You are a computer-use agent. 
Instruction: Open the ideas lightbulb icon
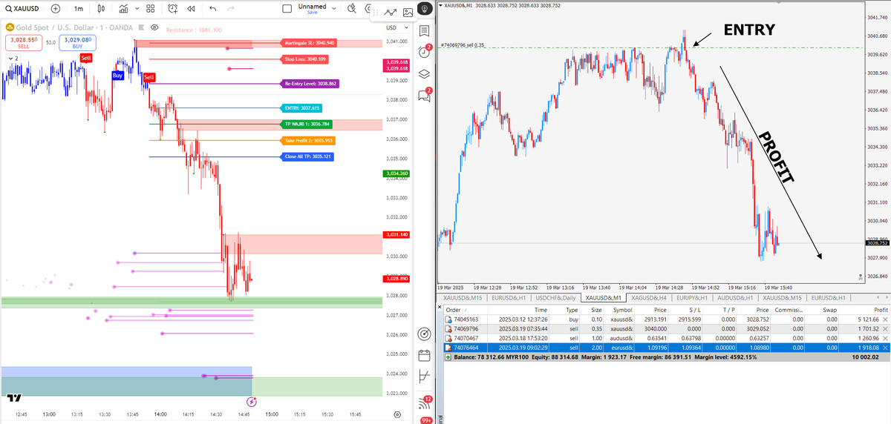[x=424, y=9]
